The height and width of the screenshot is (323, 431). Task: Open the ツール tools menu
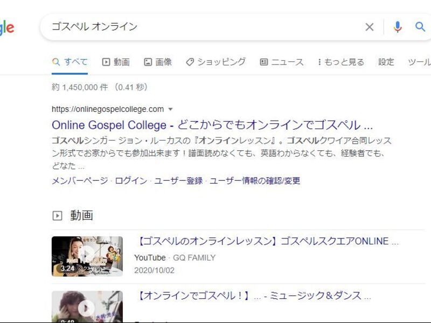pyautogui.click(x=419, y=62)
